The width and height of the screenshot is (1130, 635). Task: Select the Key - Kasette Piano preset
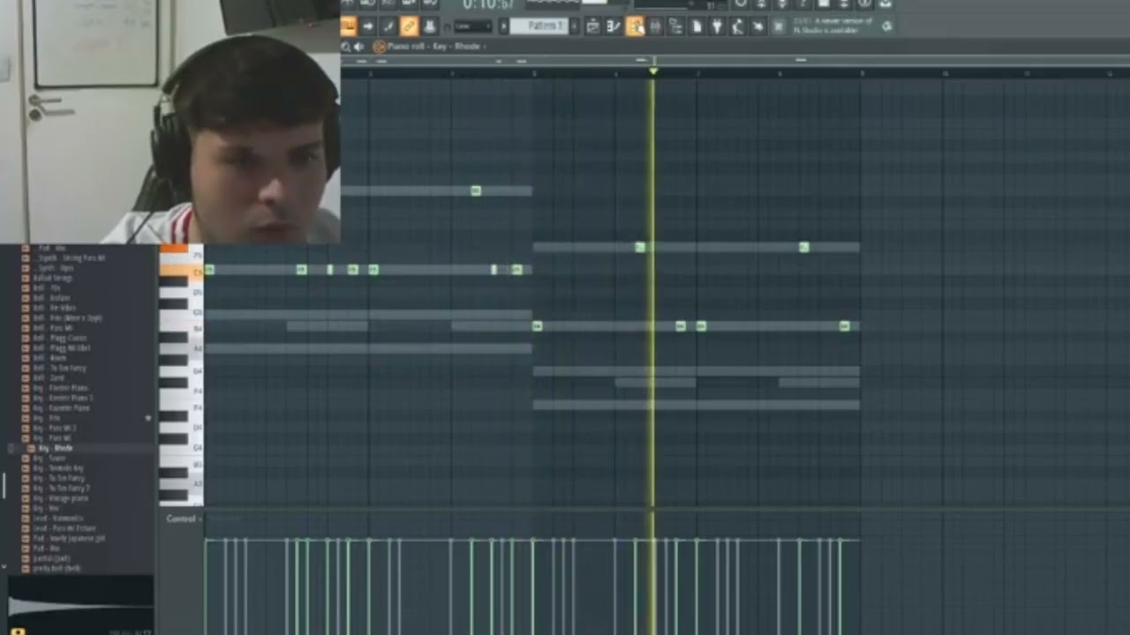tap(62, 408)
